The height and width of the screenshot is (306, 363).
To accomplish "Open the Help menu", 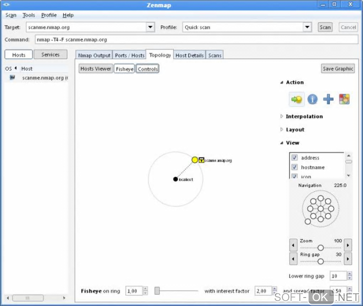I will pos(68,15).
